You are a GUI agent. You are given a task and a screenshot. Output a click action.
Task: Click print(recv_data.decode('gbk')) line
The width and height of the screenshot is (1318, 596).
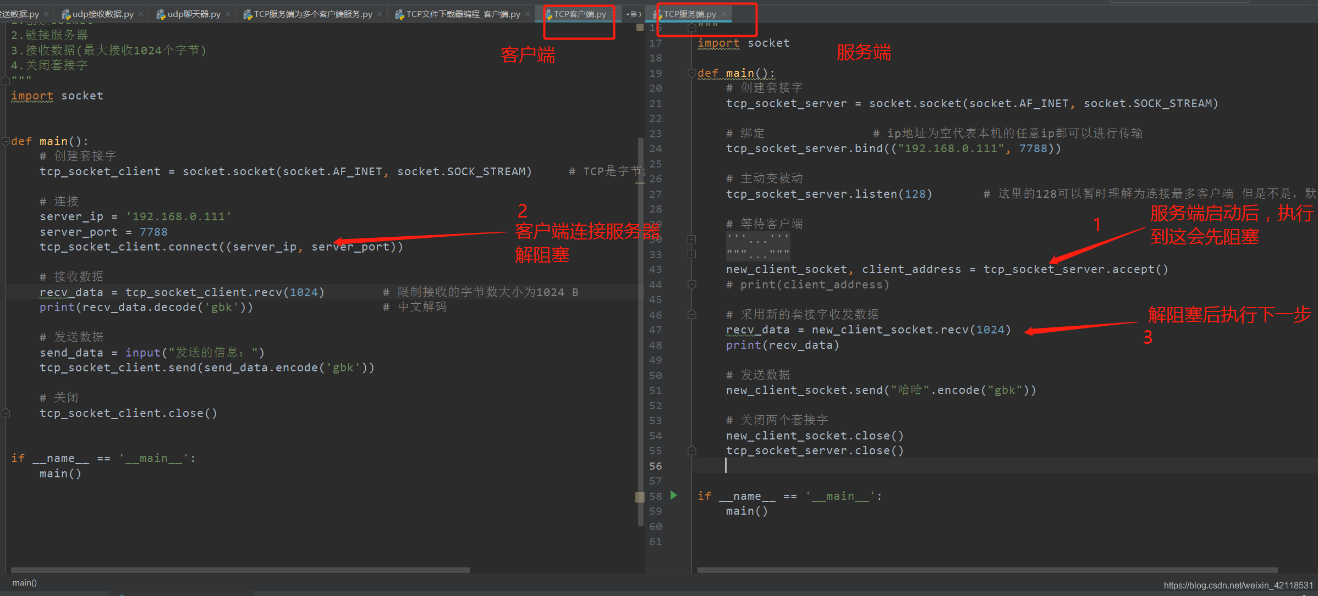pos(146,307)
